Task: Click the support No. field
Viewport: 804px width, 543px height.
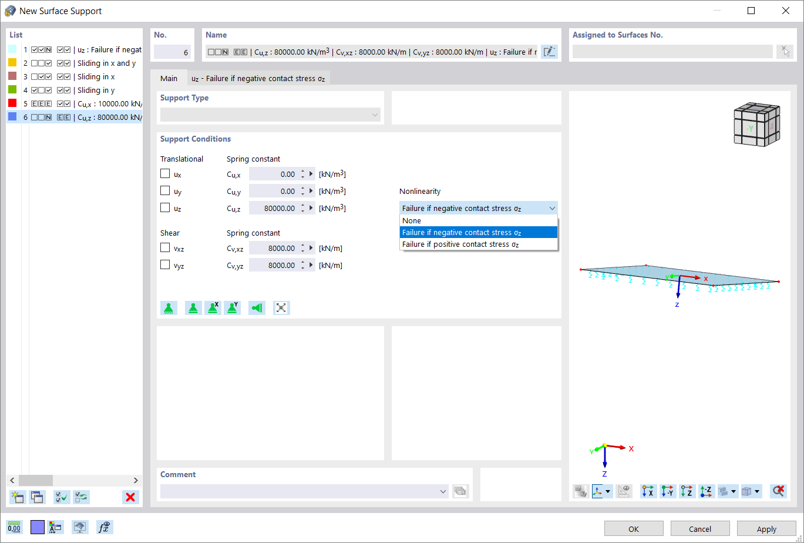Action: pyautogui.click(x=172, y=52)
